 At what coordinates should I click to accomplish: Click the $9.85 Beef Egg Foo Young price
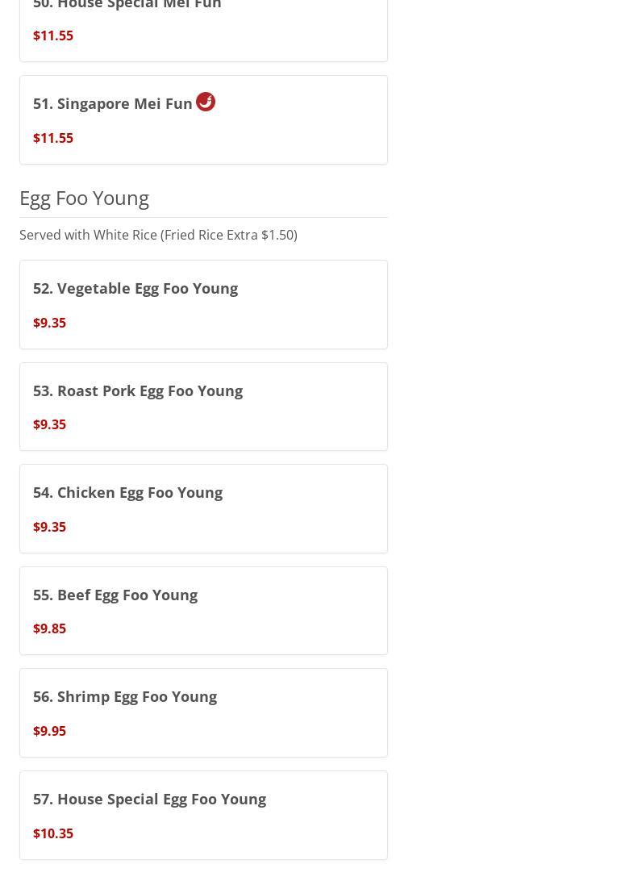point(49,628)
